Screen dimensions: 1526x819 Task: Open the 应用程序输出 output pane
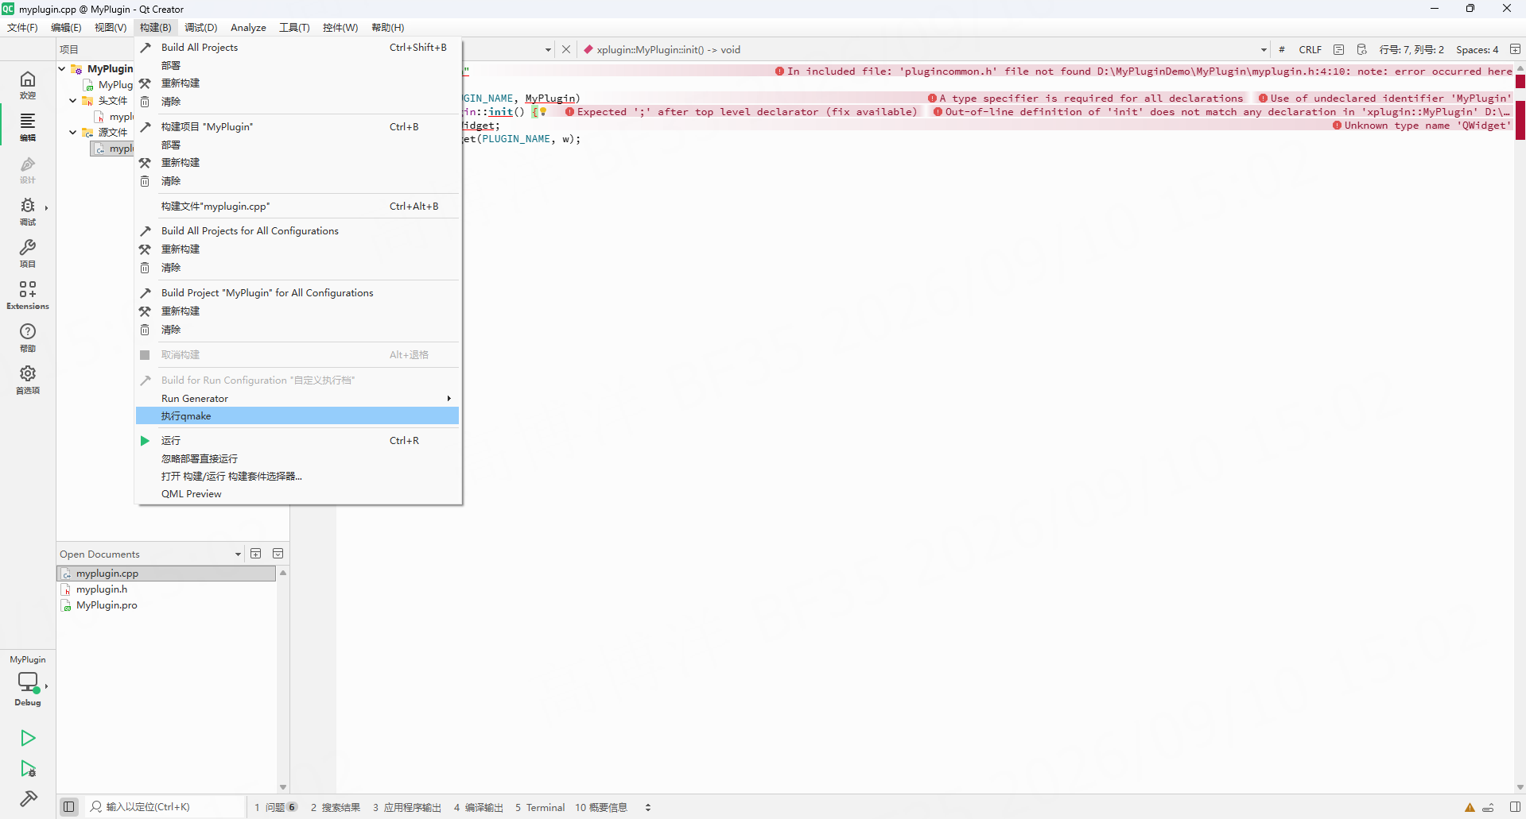click(x=407, y=807)
